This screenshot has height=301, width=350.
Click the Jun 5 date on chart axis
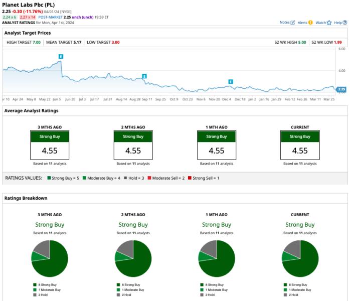57,99
